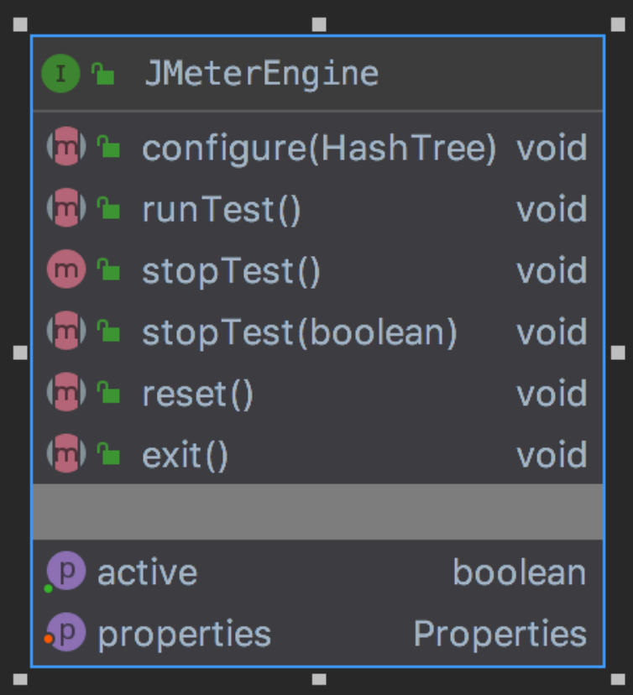Click the Properties return type label
This screenshot has height=695, width=633.
tap(500, 634)
